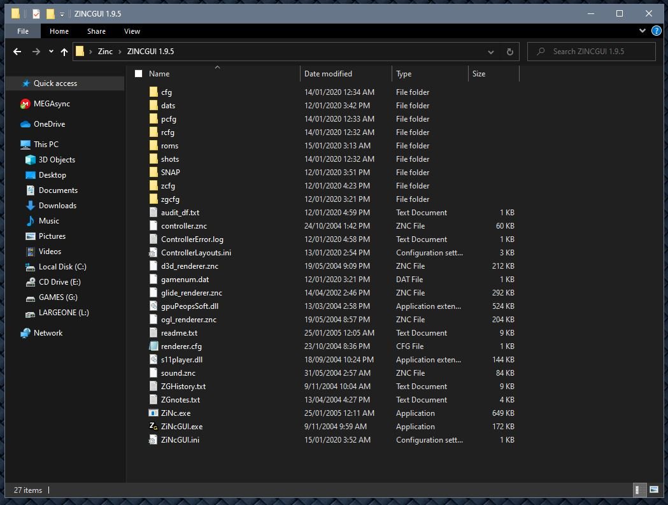The width and height of the screenshot is (668, 505).
Task: Select Videos in navigation pane
Action: (50, 252)
